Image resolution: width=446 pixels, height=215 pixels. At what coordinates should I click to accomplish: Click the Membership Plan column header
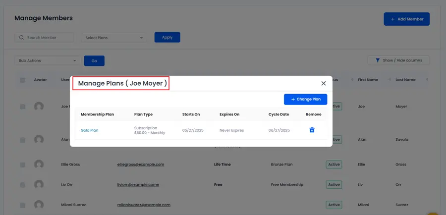click(x=97, y=114)
